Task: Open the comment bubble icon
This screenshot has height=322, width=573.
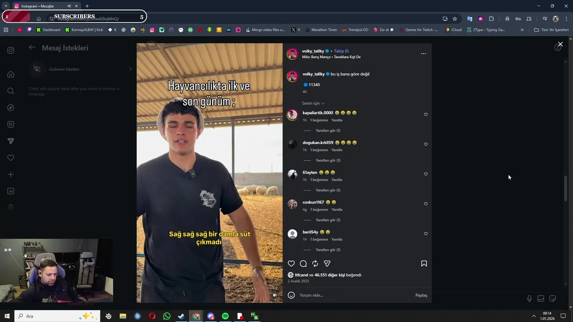Action: (303, 264)
